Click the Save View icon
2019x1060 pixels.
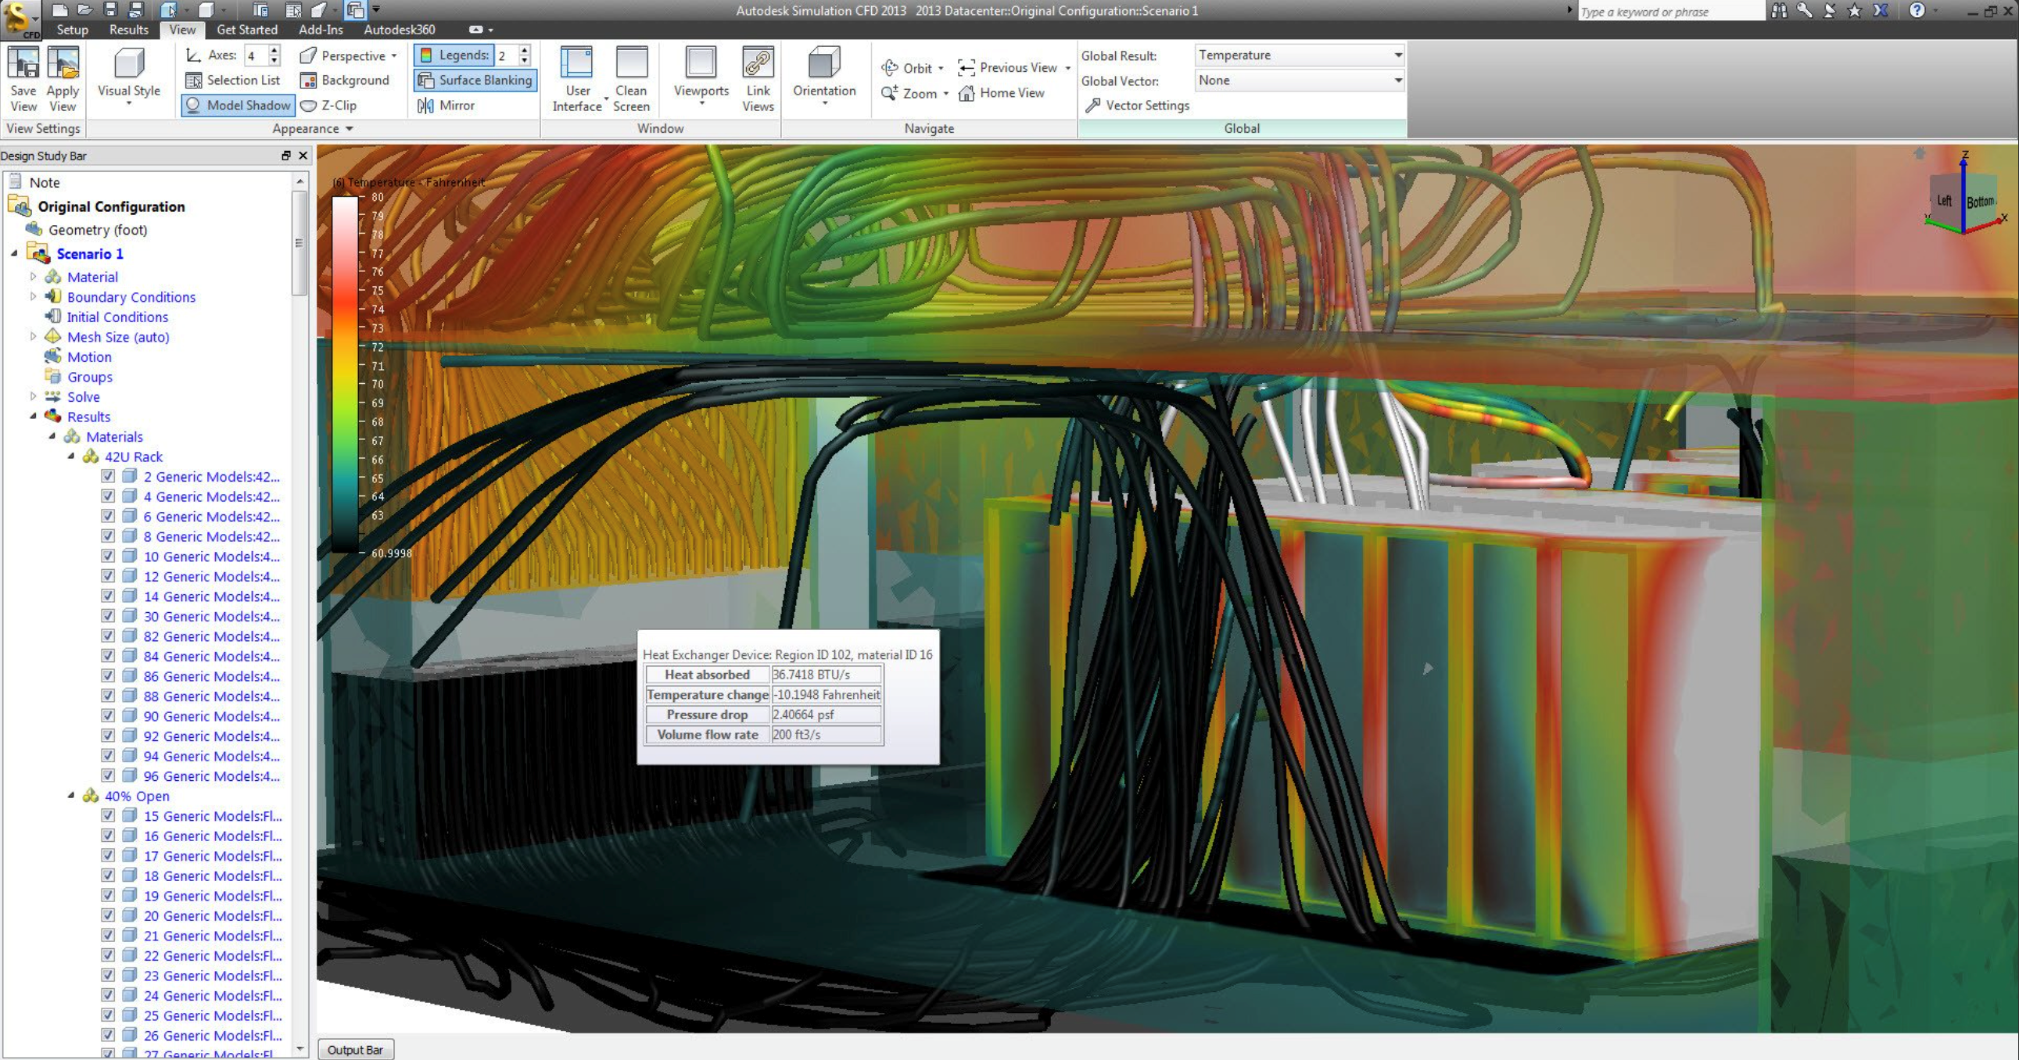(x=23, y=64)
